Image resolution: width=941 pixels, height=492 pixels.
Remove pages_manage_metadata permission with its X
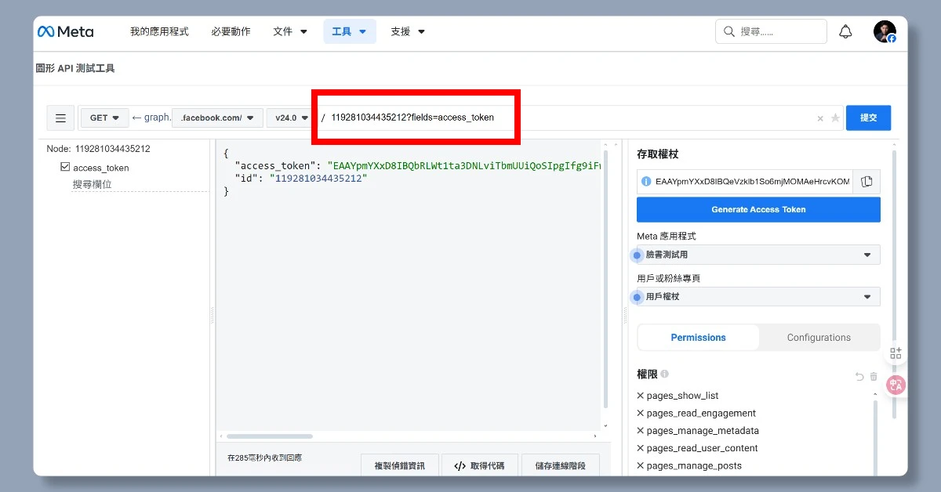(641, 431)
